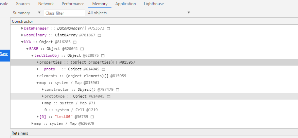Expand the map system / Map @71 row
Image resolution: width=298 pixels, height=138 pixels.
pyautogui.click(x=43, y=103)
